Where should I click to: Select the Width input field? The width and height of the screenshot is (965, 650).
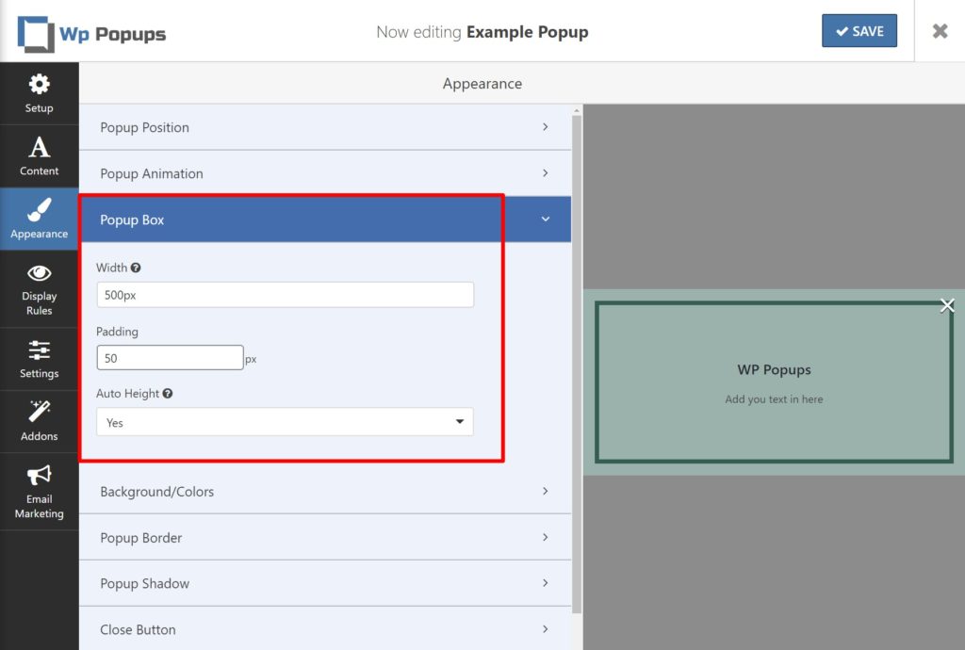pyautogui.click(x=285, y=294)
